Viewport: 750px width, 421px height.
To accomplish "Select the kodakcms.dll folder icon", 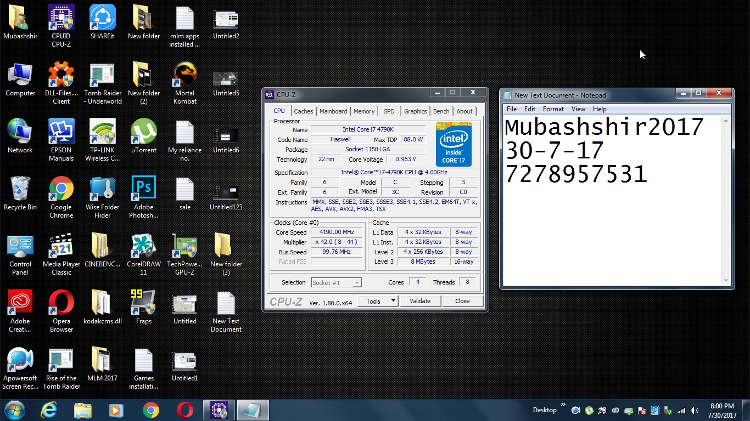I will 102,307.
